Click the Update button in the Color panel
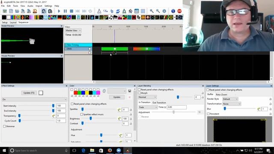 [x=117, y=97]
